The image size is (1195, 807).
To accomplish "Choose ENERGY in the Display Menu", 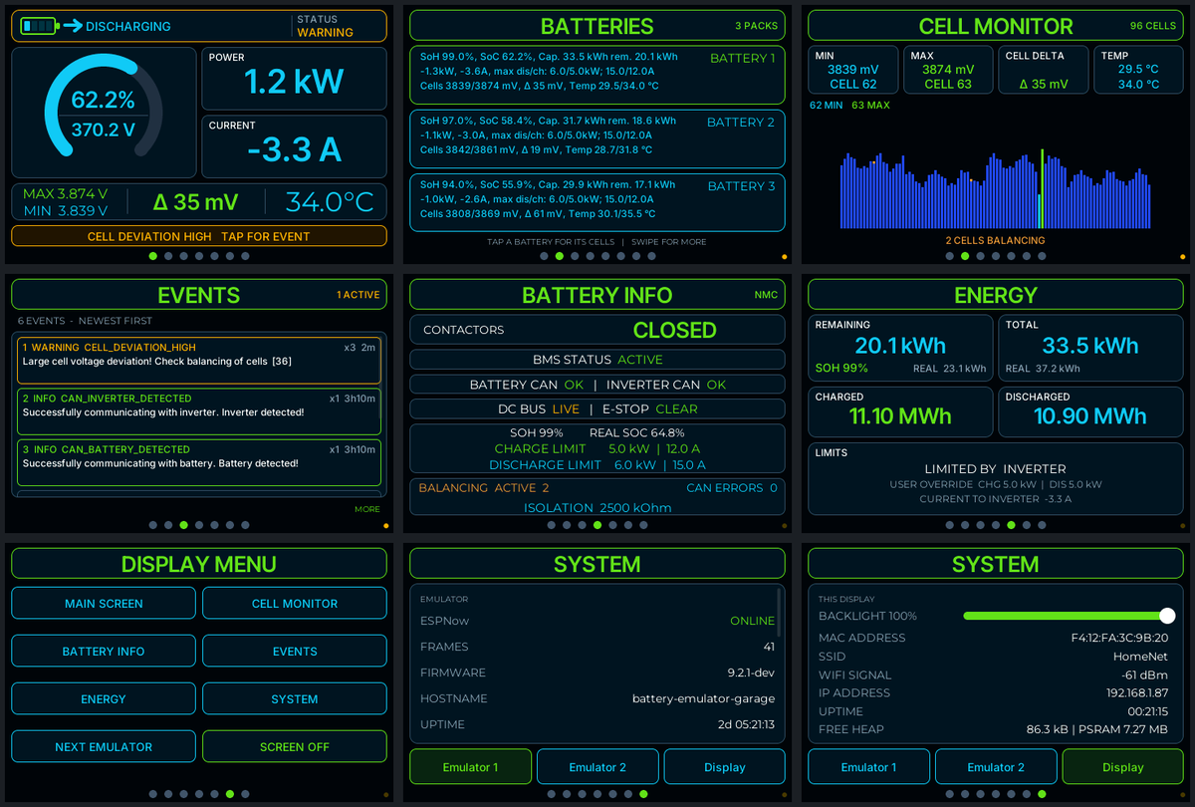I will [x=104, y=698].
